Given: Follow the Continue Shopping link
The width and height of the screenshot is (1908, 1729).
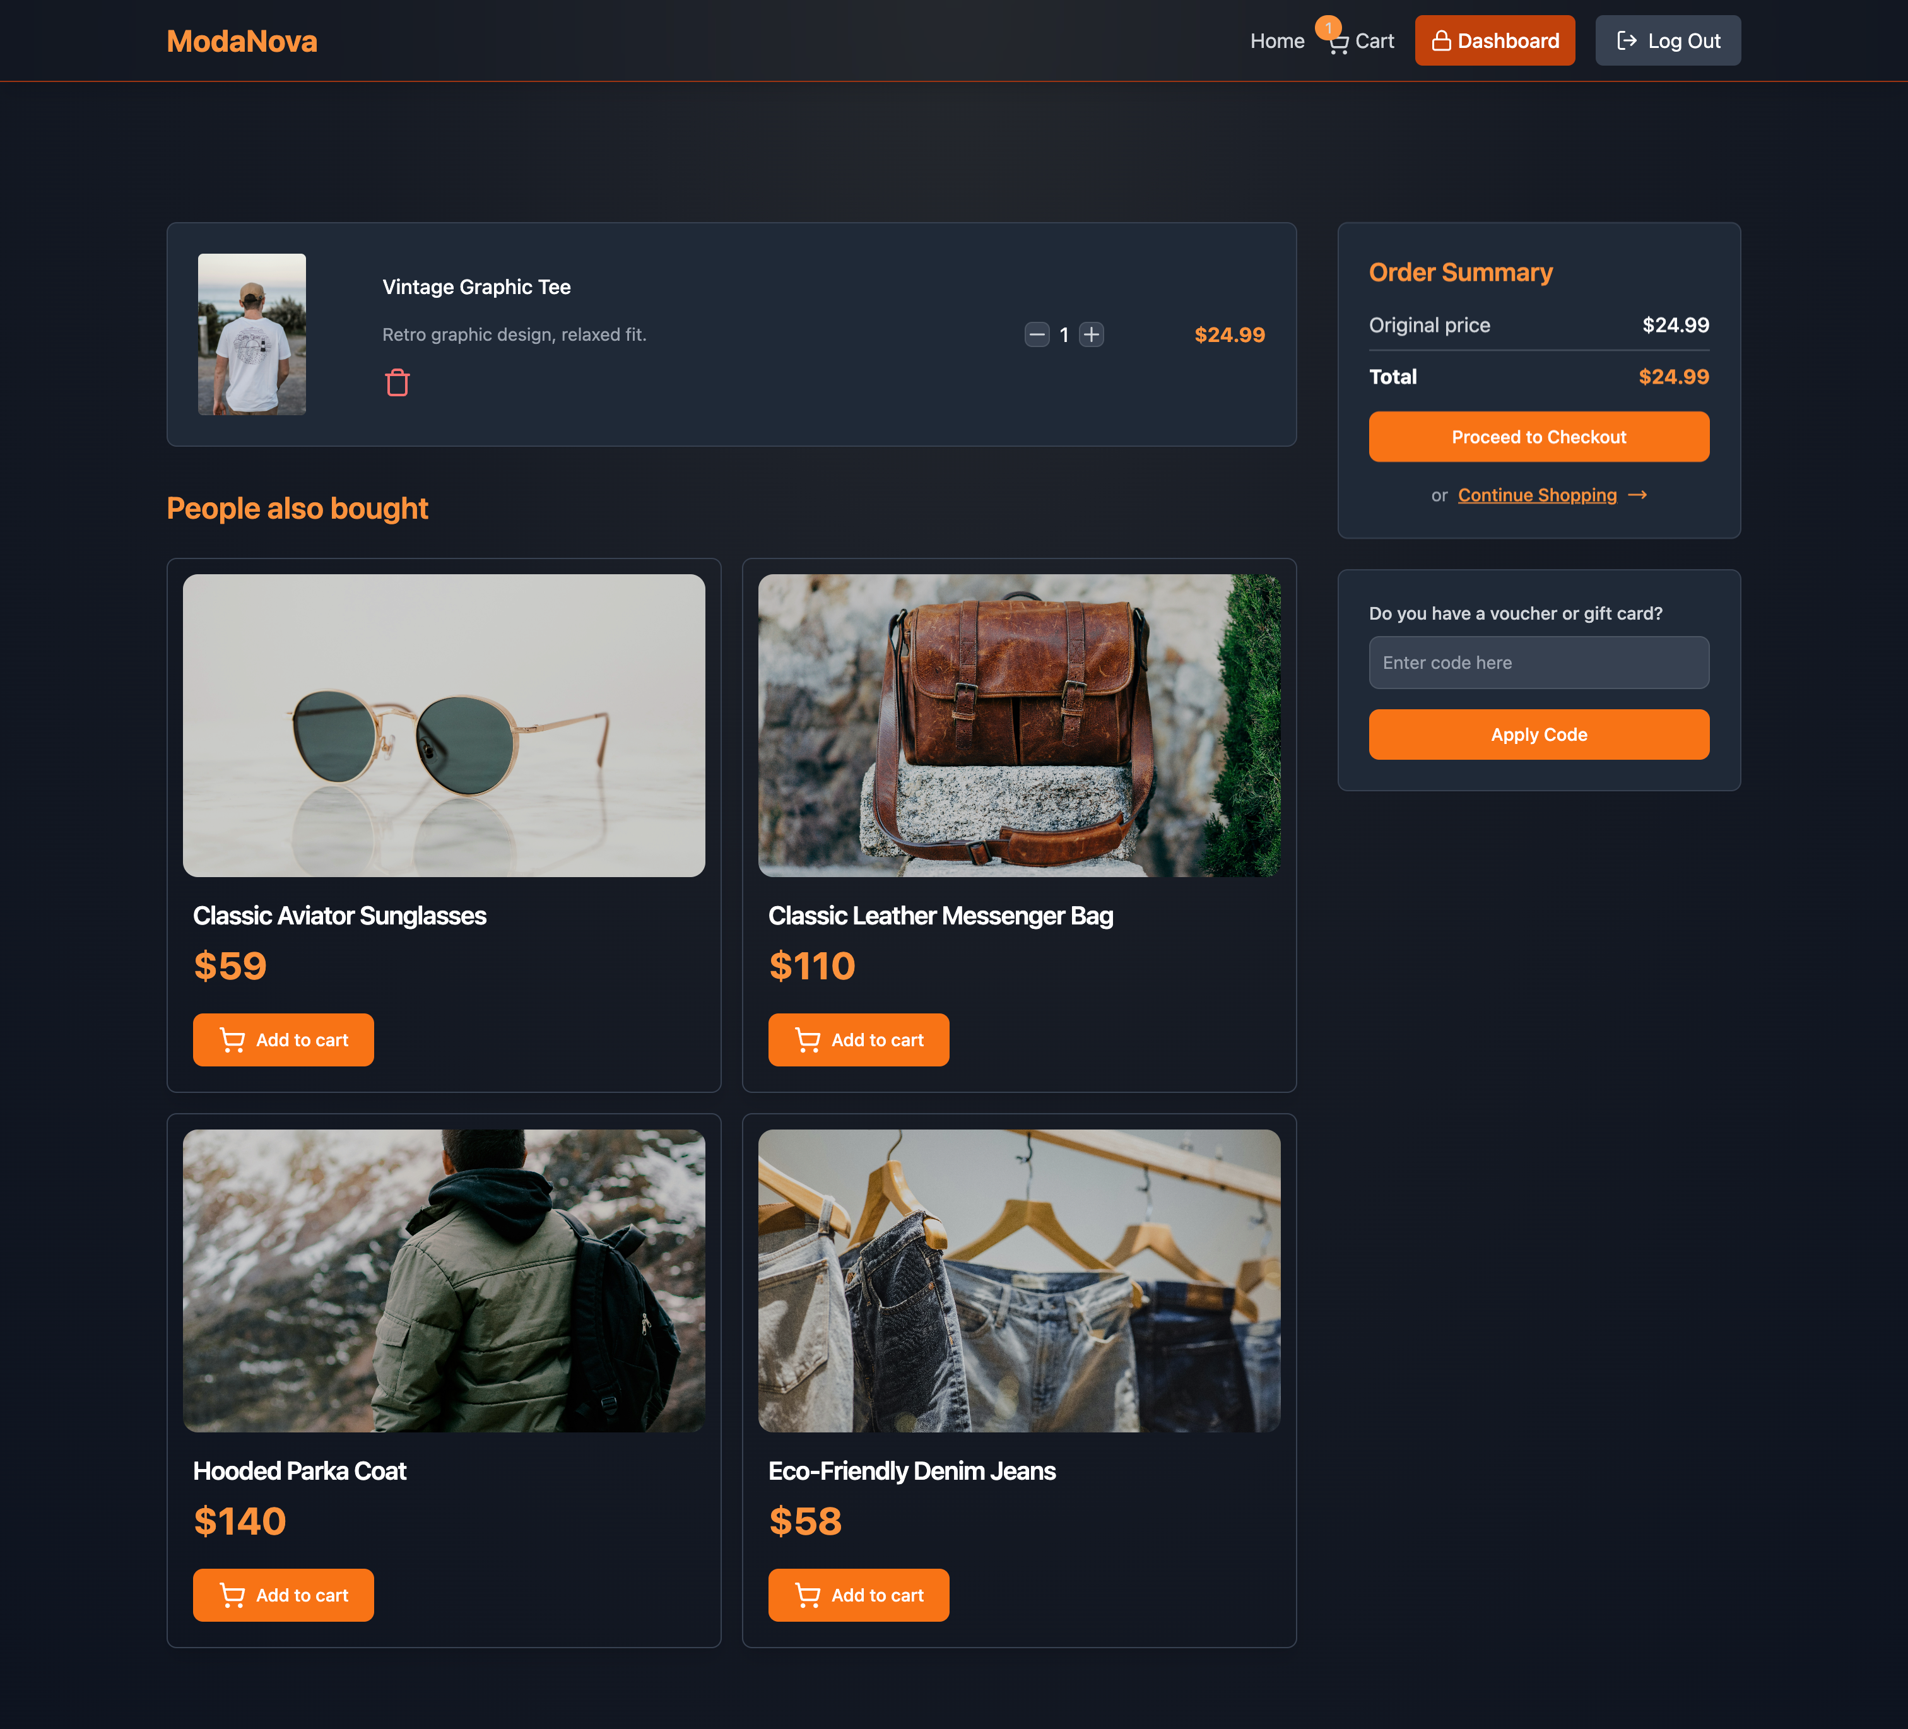Looking at the screenshot, I should [1536, 495].
